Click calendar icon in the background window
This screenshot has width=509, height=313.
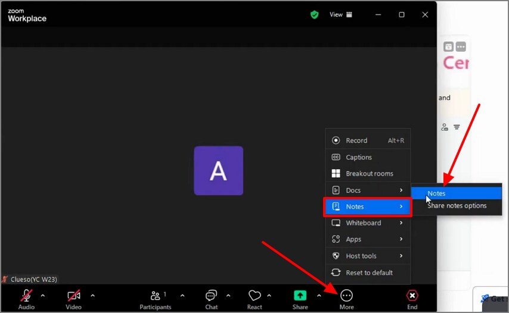[448, 46]
